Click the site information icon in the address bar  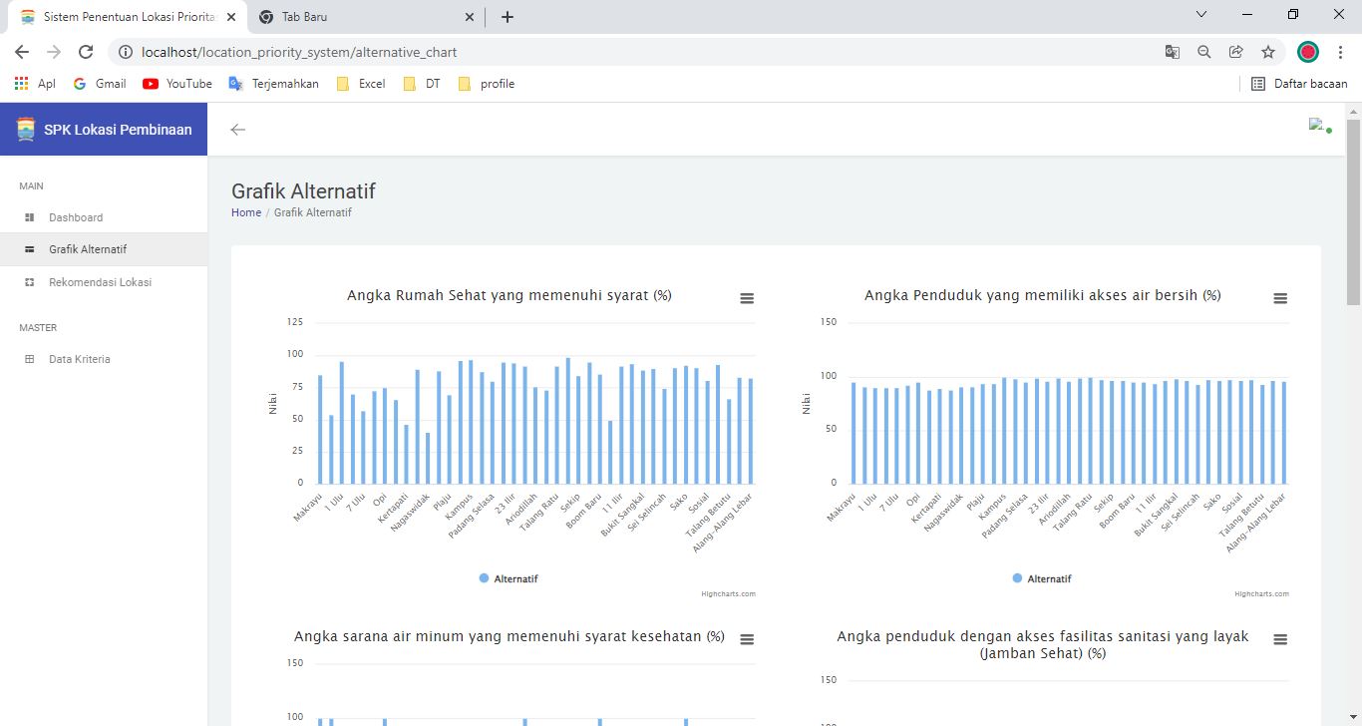pos(125,52)
